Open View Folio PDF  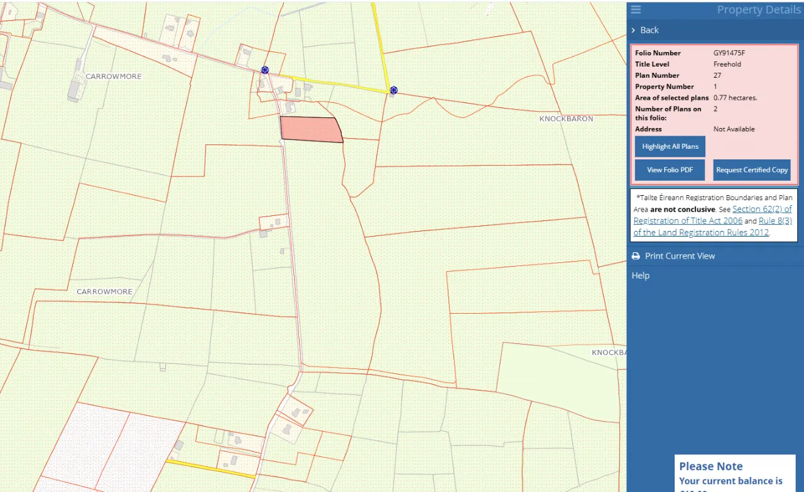coord(670,170)
